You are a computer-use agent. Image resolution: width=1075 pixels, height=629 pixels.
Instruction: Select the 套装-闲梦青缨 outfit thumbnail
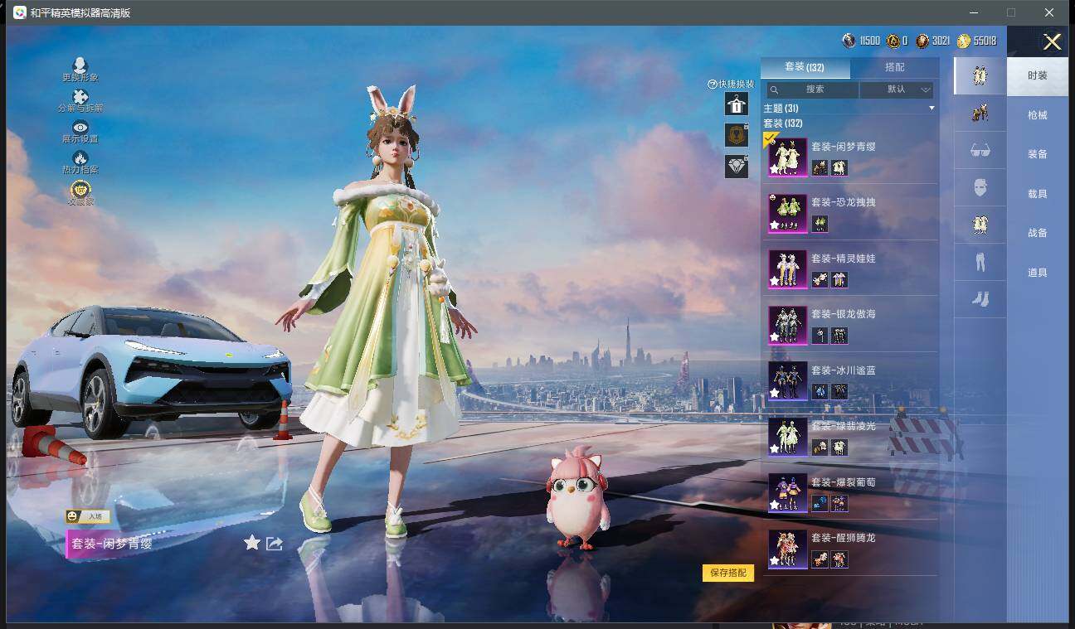pos(787,157)
